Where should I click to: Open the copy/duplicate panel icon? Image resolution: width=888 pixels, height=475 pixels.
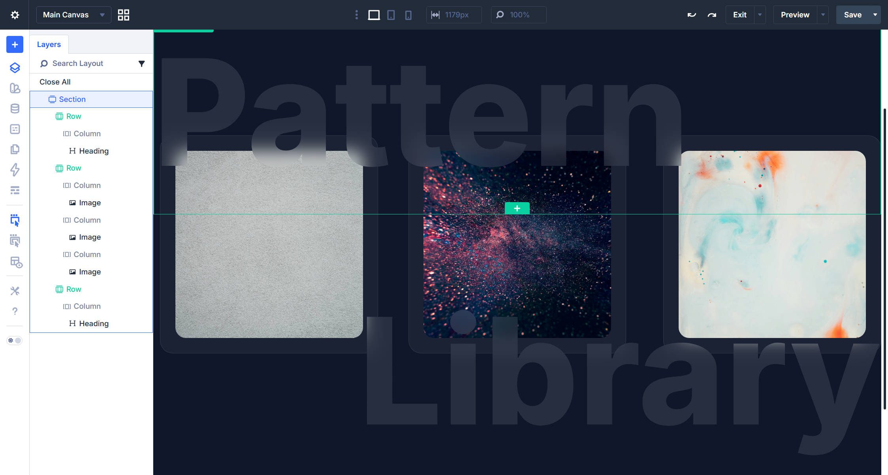(15, 149)
